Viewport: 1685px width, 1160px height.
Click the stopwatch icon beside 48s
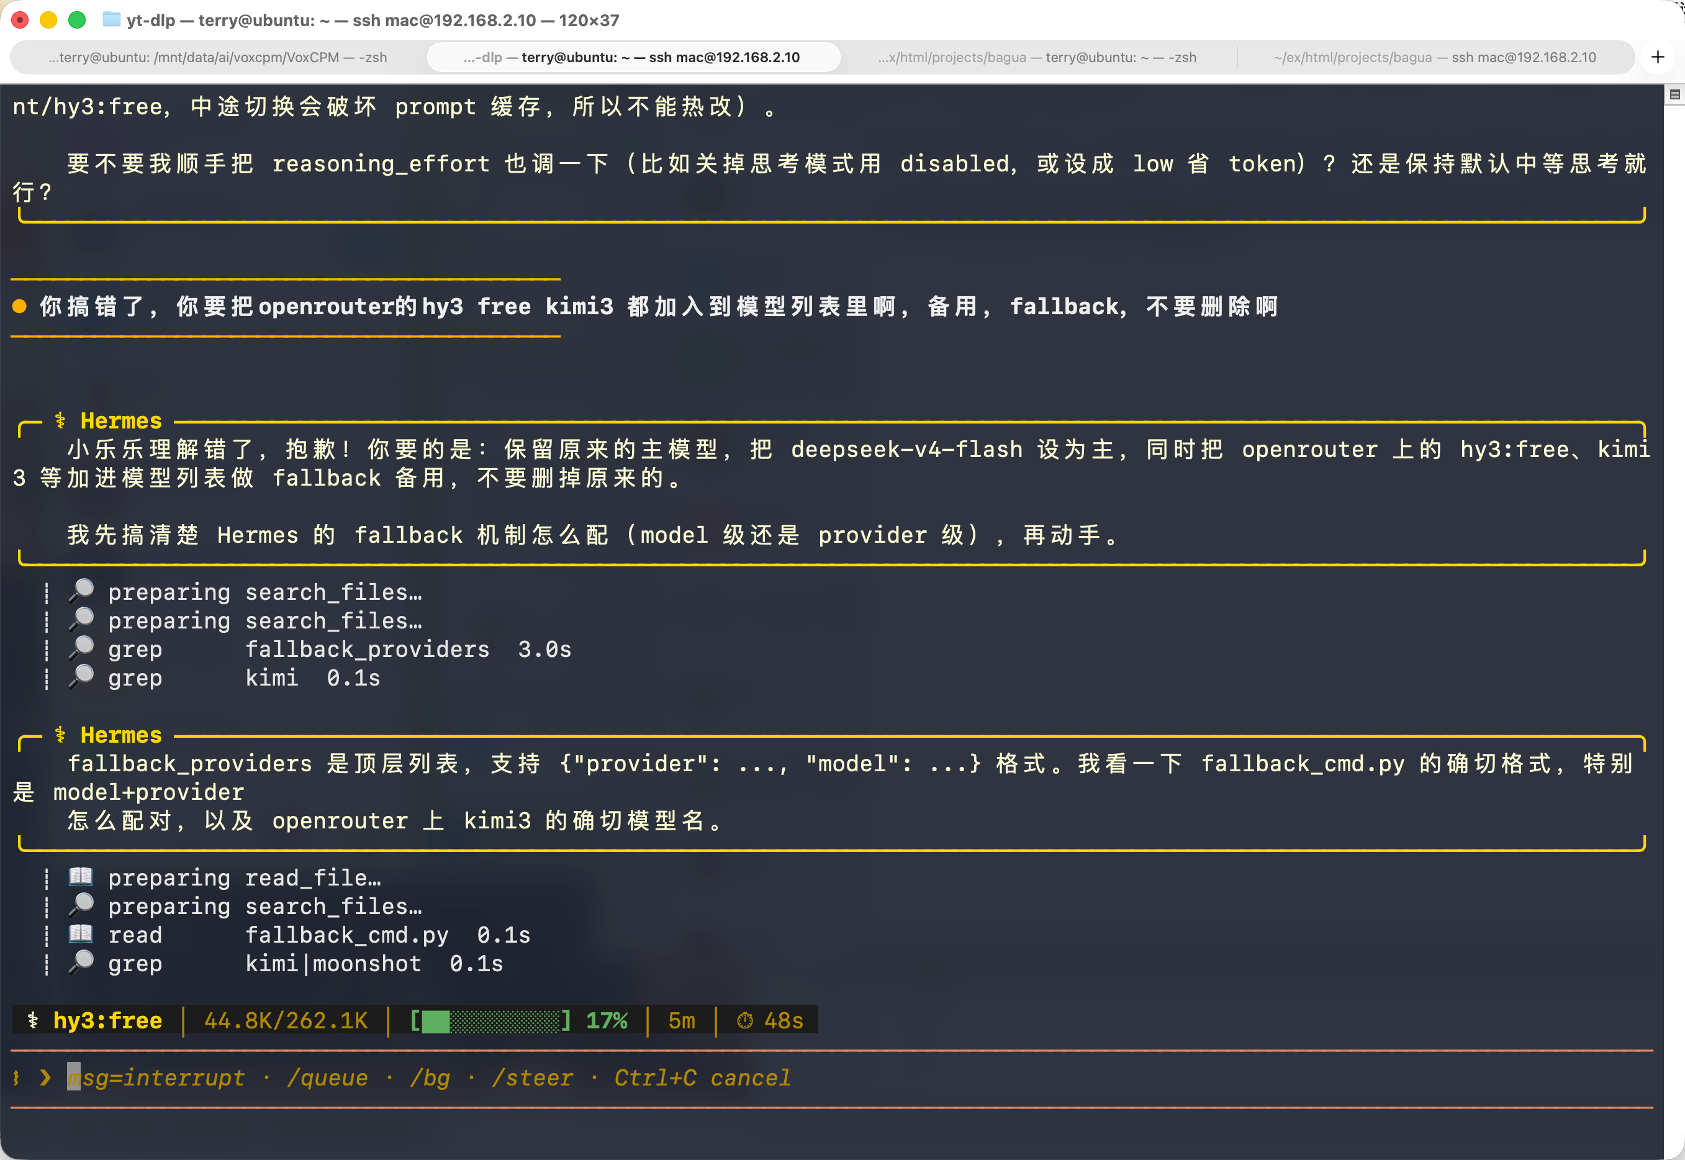pos(745,1020)
